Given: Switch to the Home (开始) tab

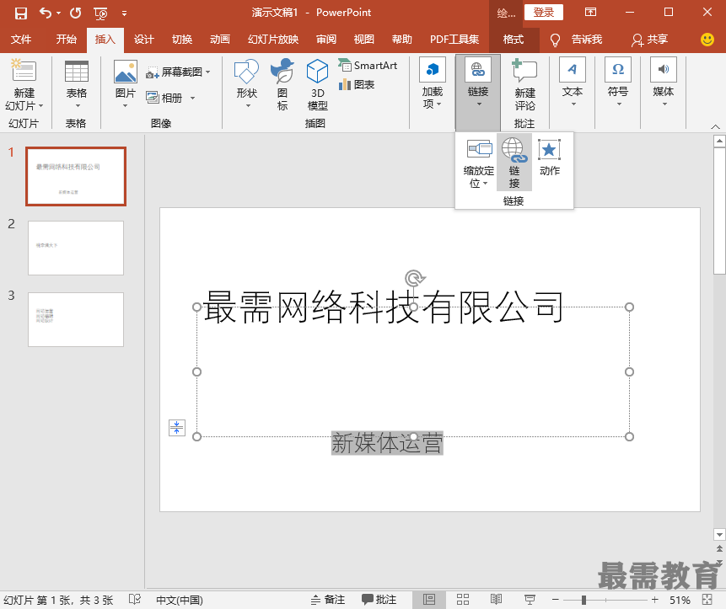Looking at the screenshot, I should 67,40.
